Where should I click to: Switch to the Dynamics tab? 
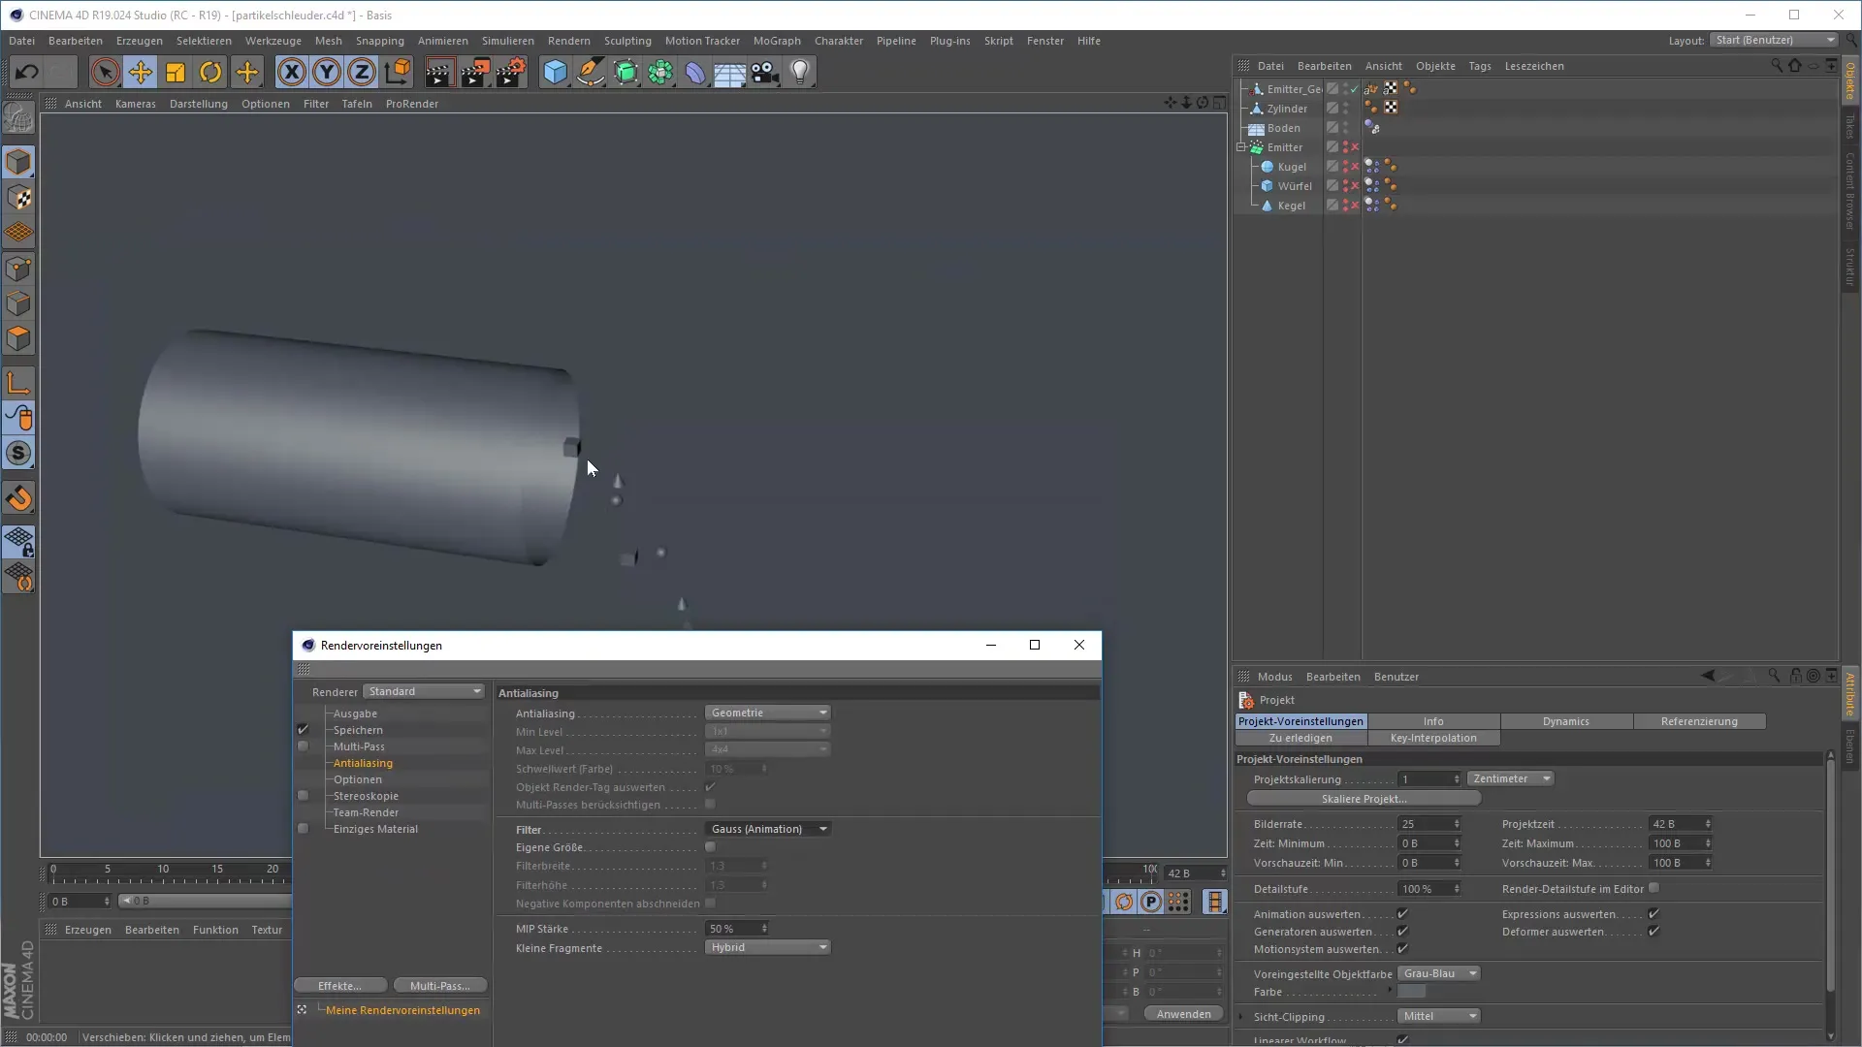pos(1565,721)
